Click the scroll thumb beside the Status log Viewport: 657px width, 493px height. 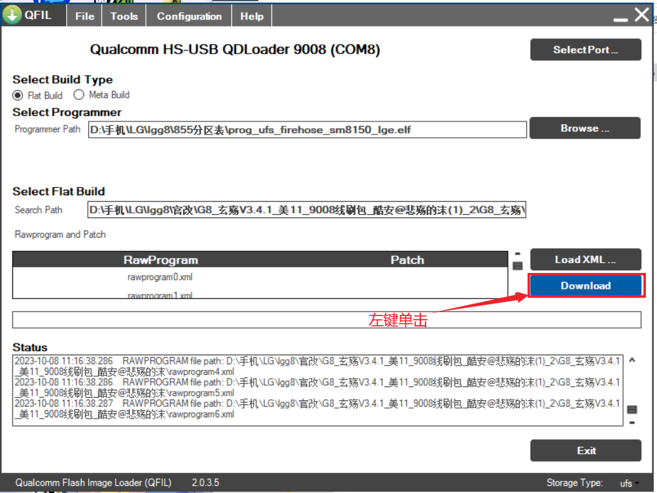click(632, 409)
